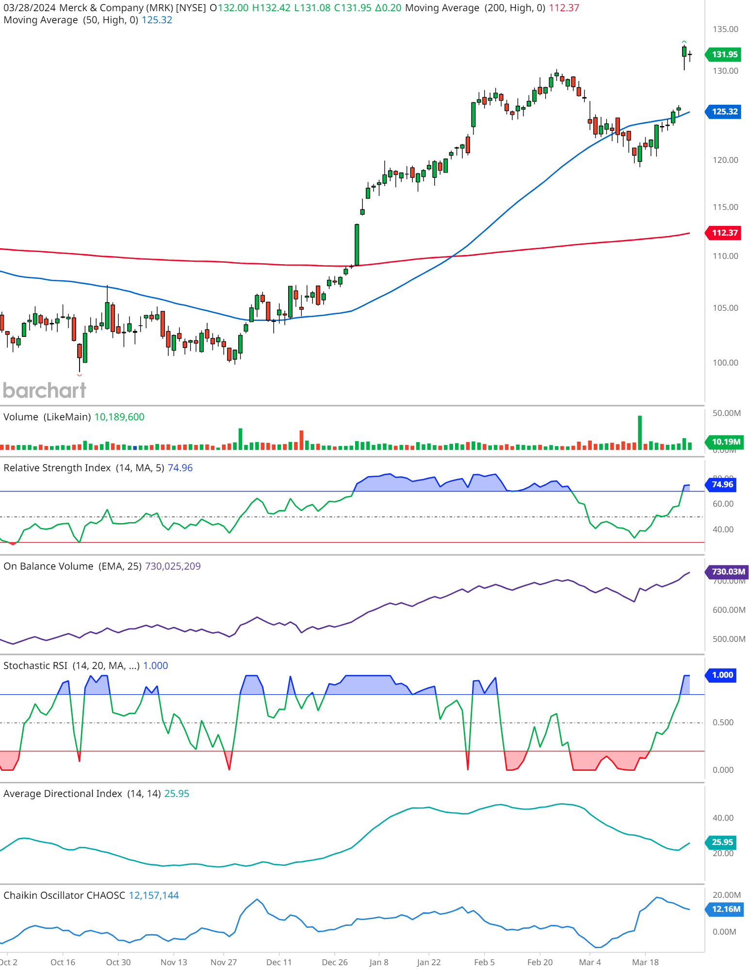
Task: Click the red 112.37 moving average tag
Action: 723,233
